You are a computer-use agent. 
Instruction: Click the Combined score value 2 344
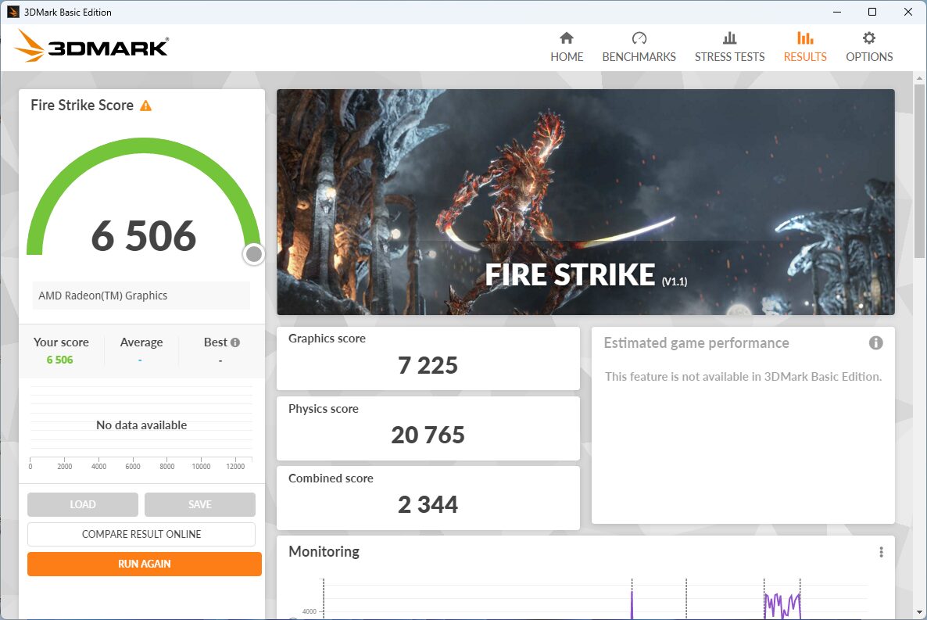pos(428,504)
